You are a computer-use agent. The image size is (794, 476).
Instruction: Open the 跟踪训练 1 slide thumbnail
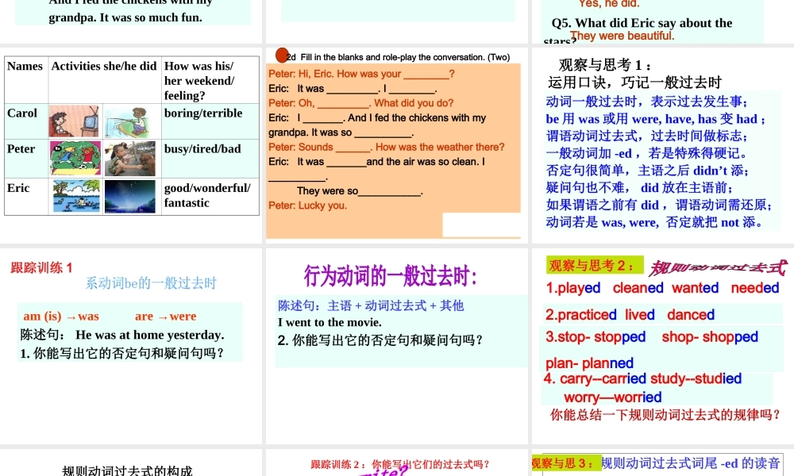tap(131, 346)
